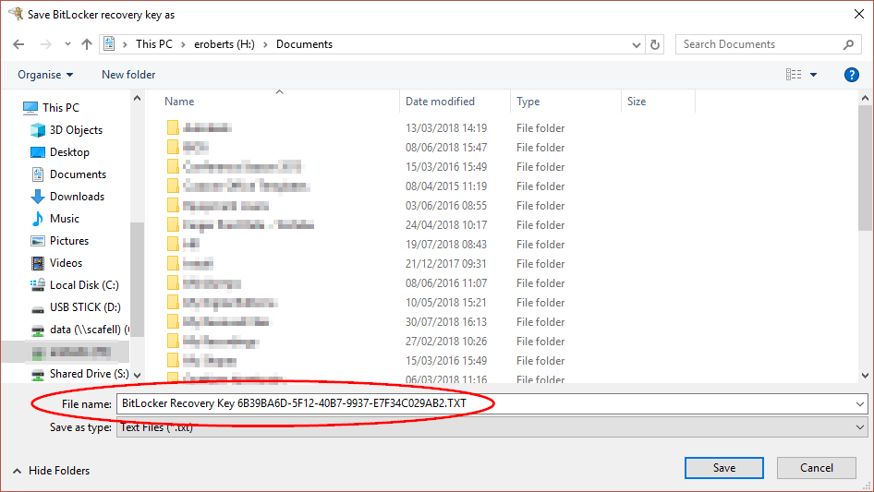The height and width of the screenshot is (492, 874).
Task: Click navigation pane scroll down arrow
Action: [137, 376]
